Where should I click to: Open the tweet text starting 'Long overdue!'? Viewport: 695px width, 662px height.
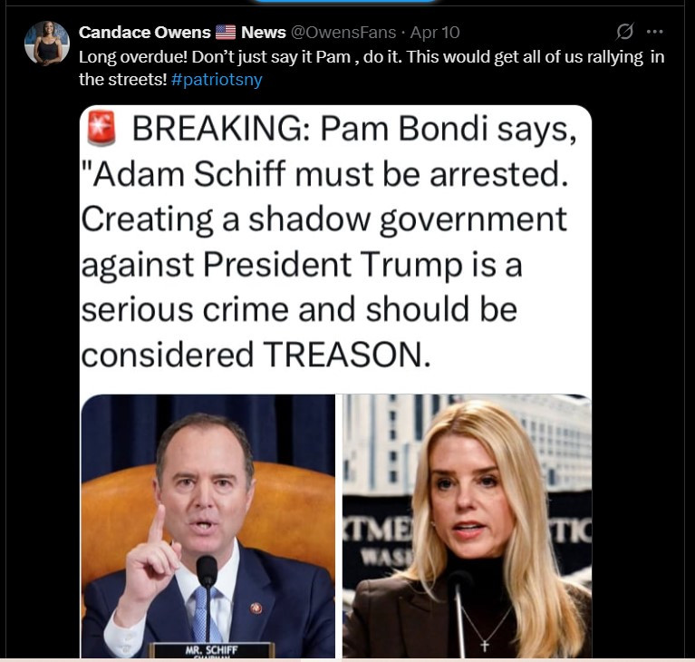372,68
